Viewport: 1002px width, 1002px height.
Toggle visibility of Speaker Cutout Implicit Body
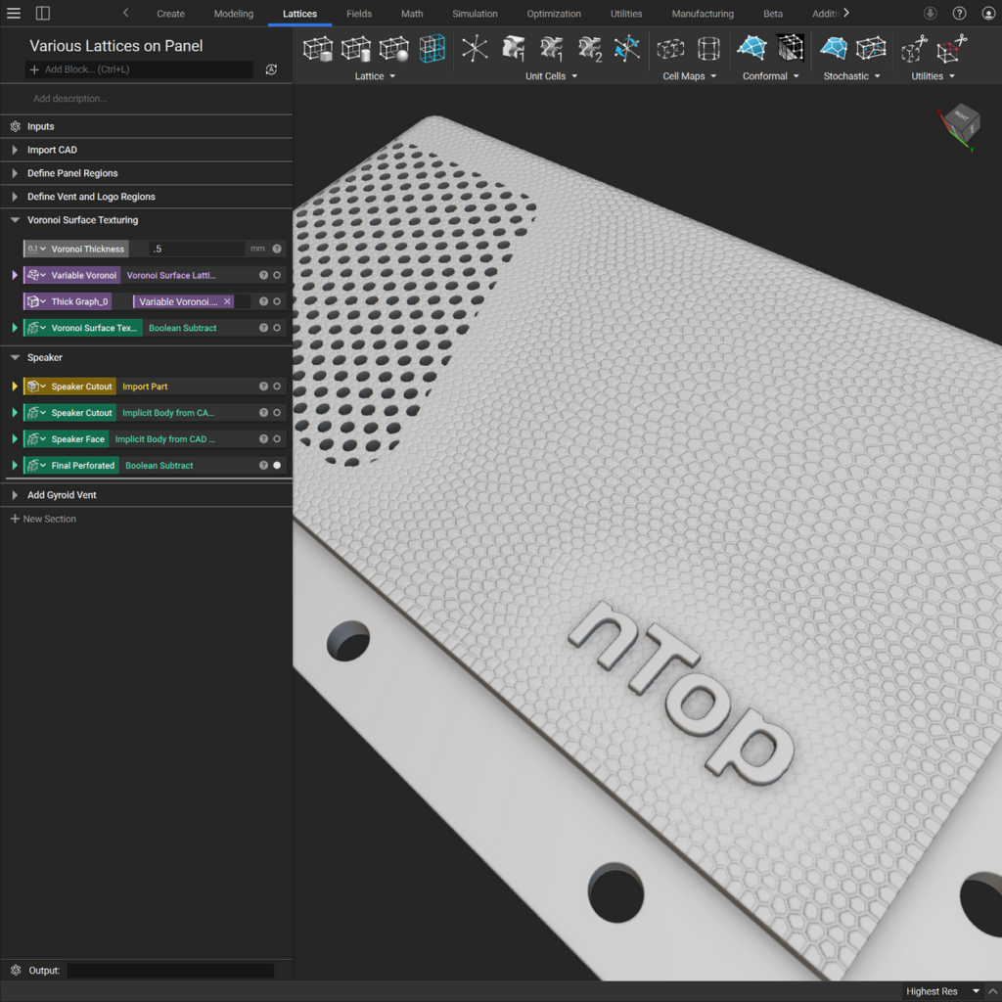277,413
